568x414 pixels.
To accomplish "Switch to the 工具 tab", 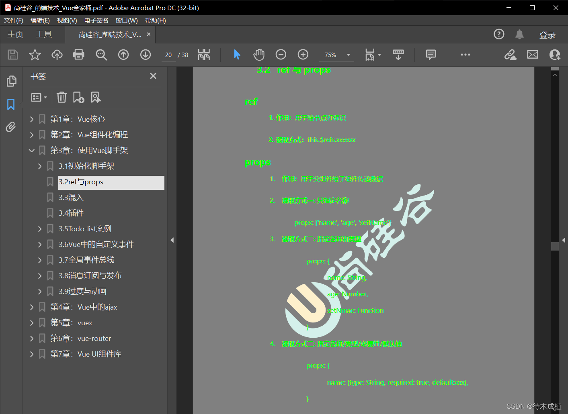I will coord(44,35).
